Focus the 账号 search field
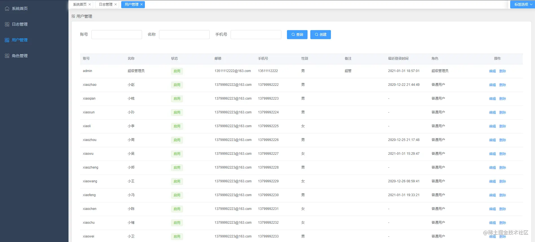The width and height of the screenshot is (535, 242). 117,35
